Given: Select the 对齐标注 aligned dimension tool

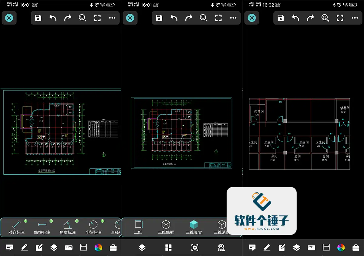Looking at the screenshot, I should 16,227.
